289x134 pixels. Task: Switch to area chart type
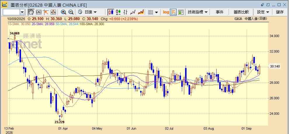click(x=141, y=12)
